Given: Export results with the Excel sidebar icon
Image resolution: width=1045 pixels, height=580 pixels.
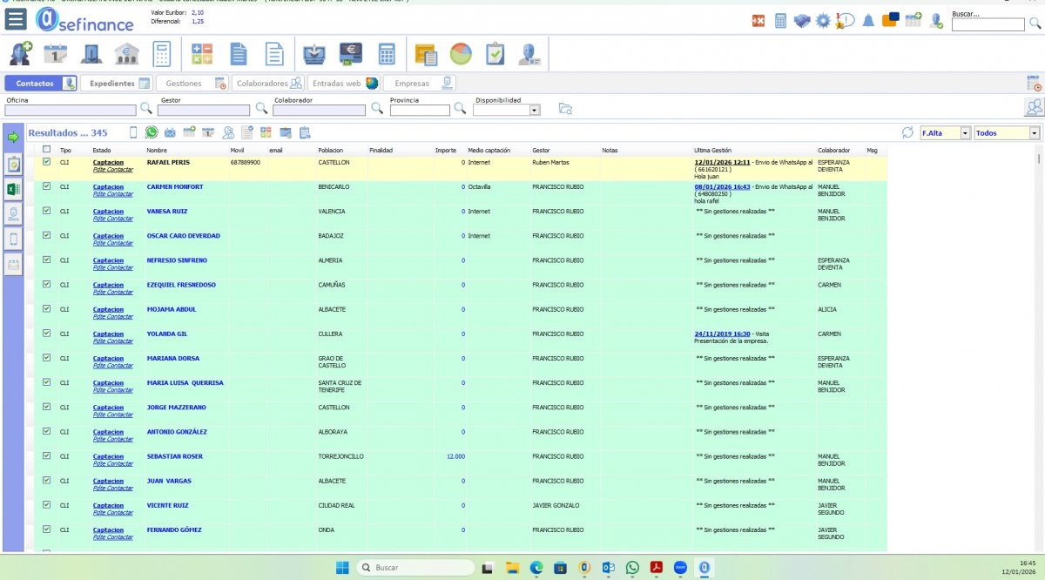Looking at the screenshot, I should point(13,189).
